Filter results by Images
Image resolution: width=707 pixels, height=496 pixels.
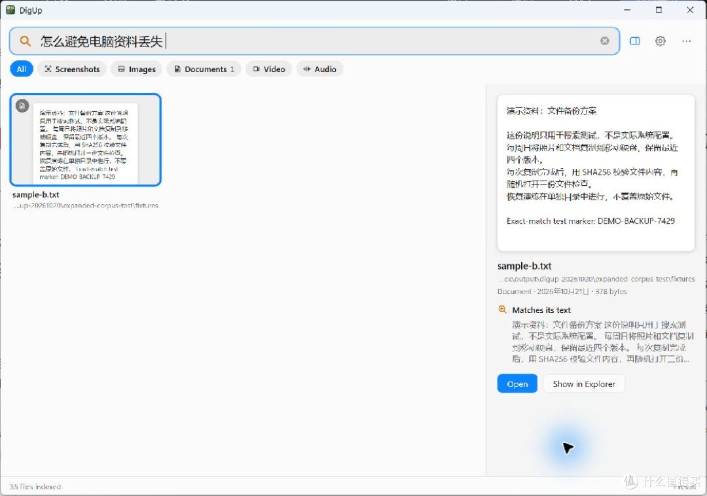[137, 69]
